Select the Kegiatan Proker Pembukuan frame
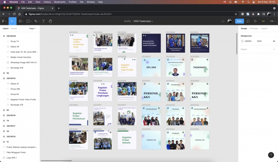Viewport: 278px width, 162px height. tap(79, 116)
